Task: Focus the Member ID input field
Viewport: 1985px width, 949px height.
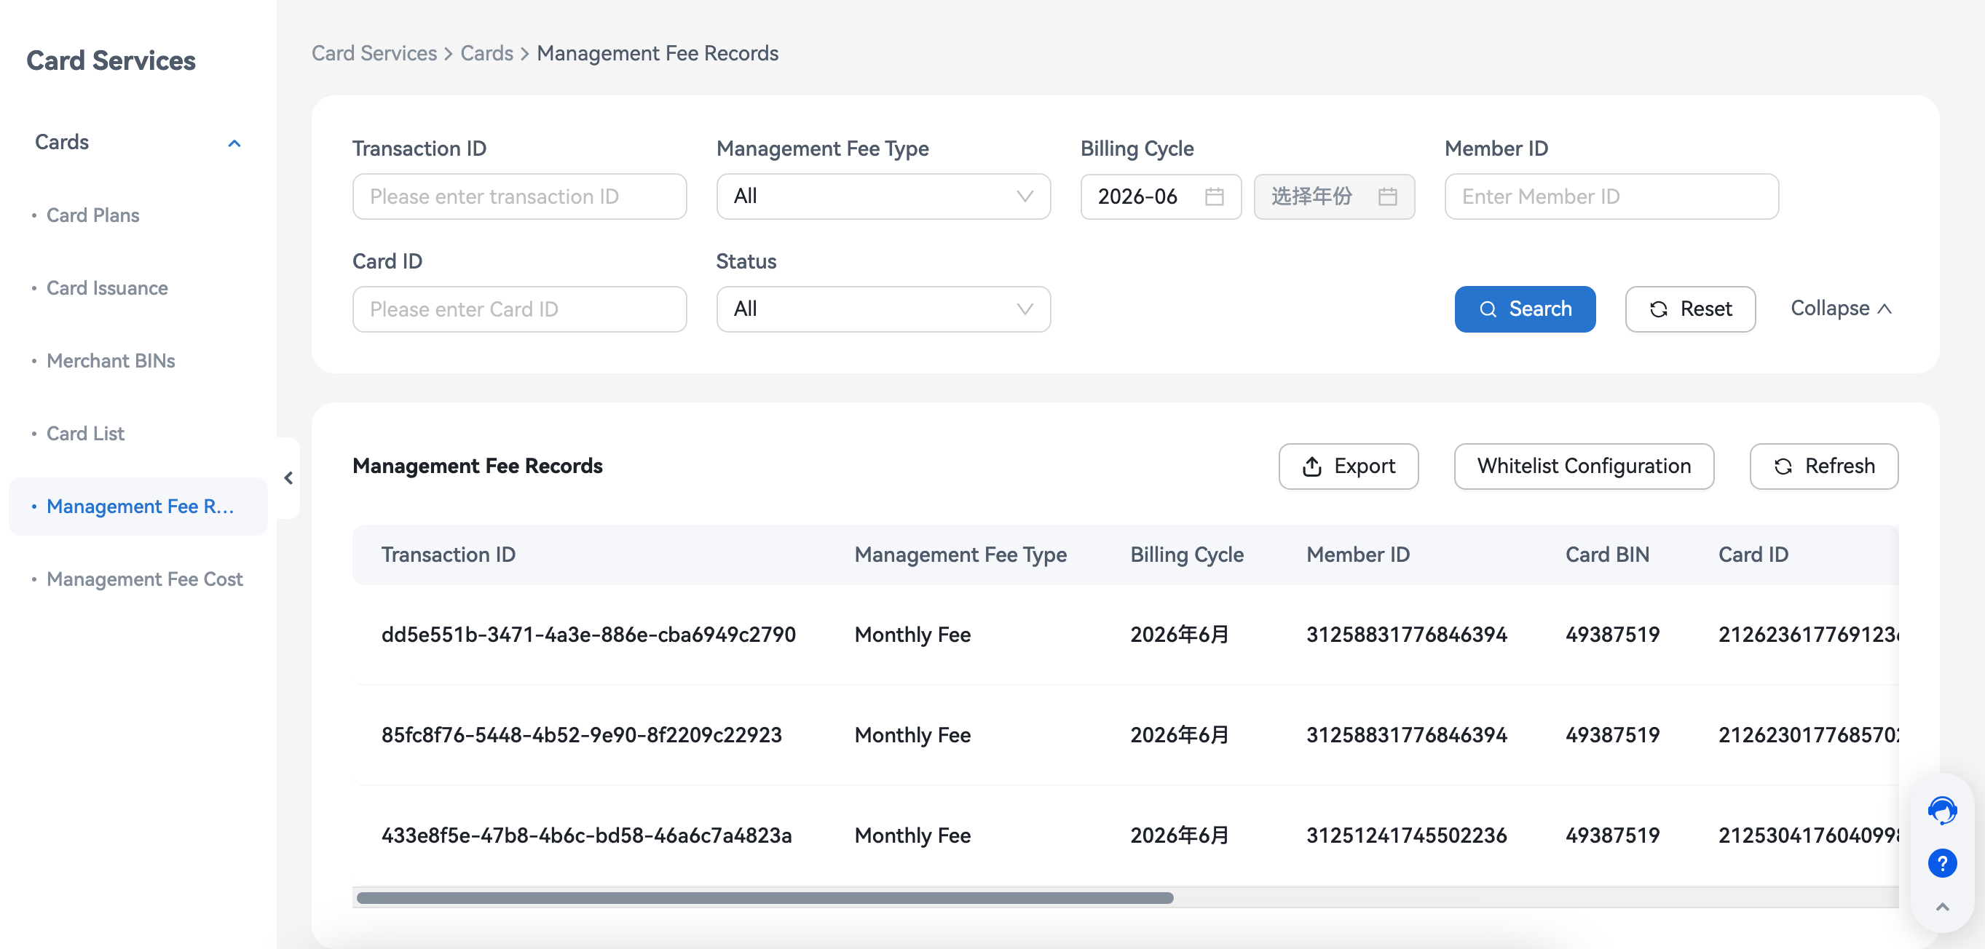Action: (1611, 196)
